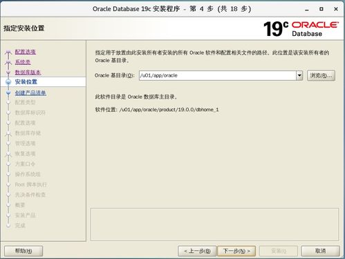
Task: Click the step marker icon beside 创建产品清单
Action: click(8, 93)
